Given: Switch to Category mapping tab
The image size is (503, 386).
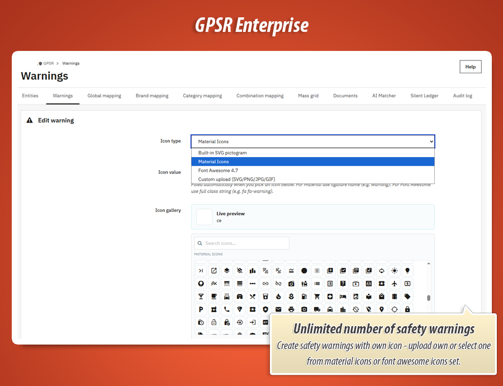Looking at the screenshot, I should [x=202, y=96].
